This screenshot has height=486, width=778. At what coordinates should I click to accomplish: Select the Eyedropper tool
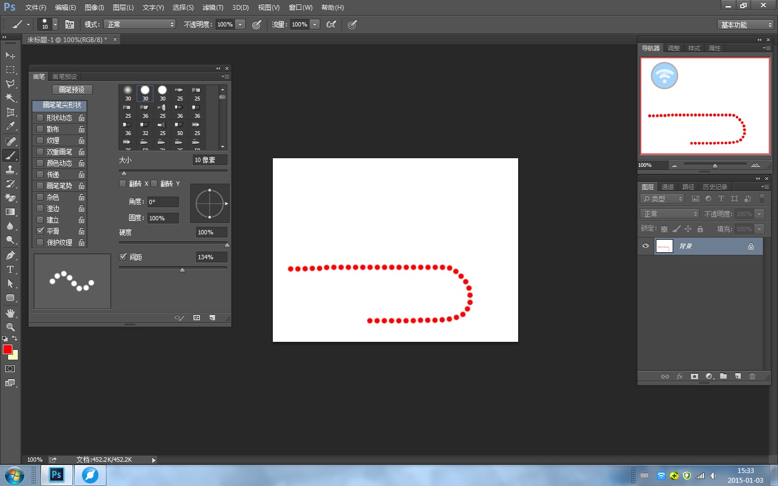click(10, 126)
